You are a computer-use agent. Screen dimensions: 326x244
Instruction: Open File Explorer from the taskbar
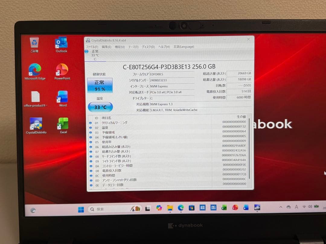[170, 208]
